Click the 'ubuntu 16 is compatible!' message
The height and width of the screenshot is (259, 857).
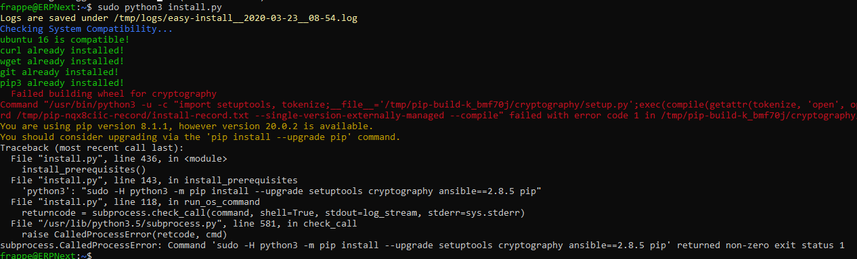[x=64, y=39]
